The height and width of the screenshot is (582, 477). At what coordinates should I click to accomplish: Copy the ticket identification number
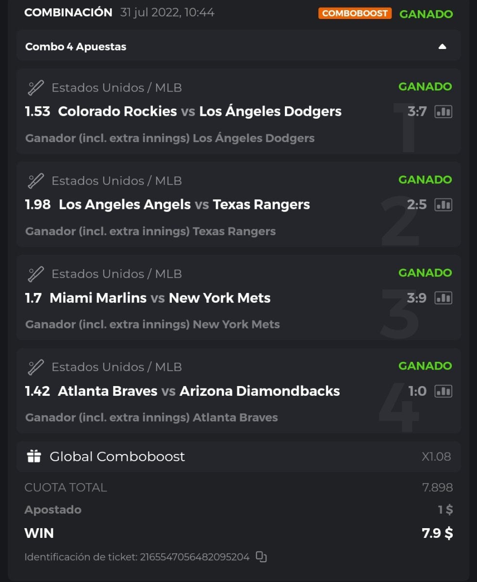point(262,557)
